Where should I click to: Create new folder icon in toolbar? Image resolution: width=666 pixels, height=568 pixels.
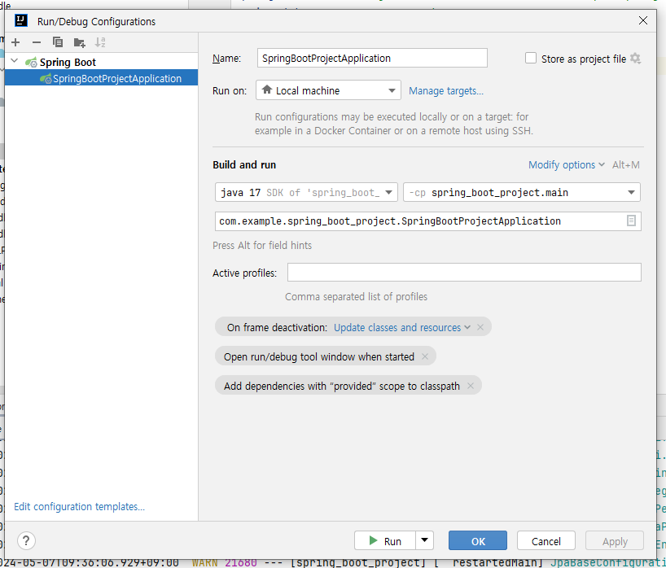[80, 42]
